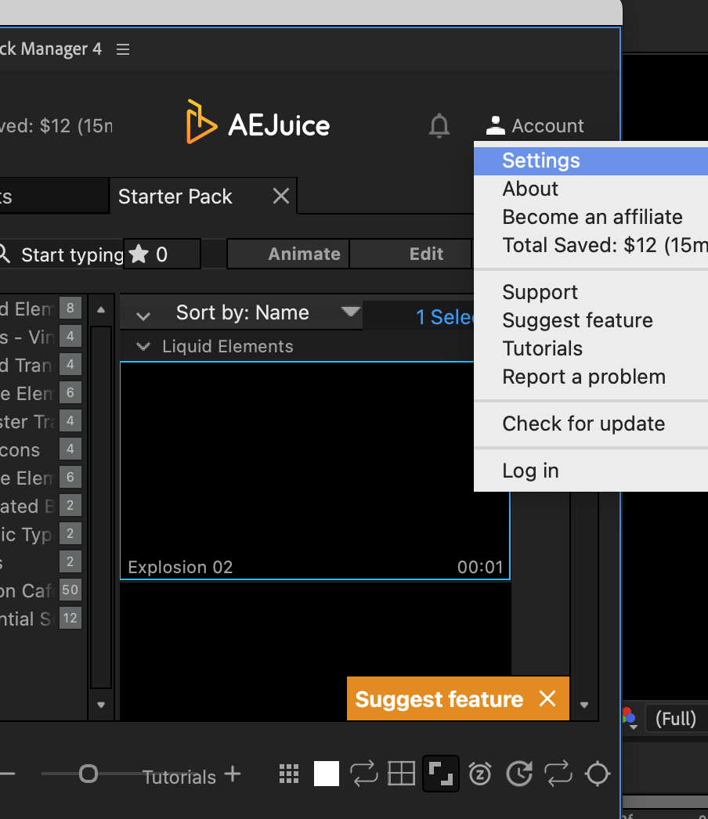Close the Starter Pack tab
The image size is (708, 819).
click(281, 197)
